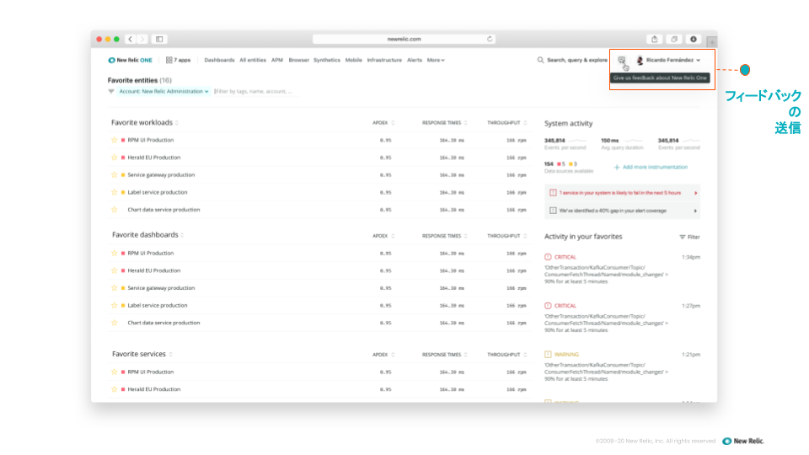Click Favorite dashboards section menu icon

pos(182,235)
